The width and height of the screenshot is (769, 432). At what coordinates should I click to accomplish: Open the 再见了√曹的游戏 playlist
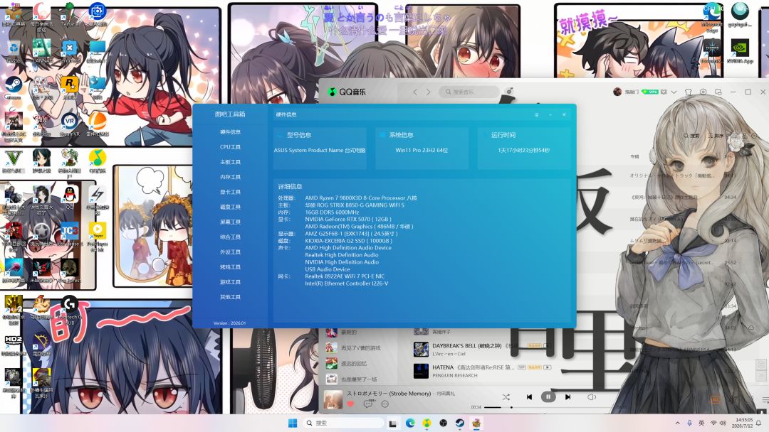(359, 348)
